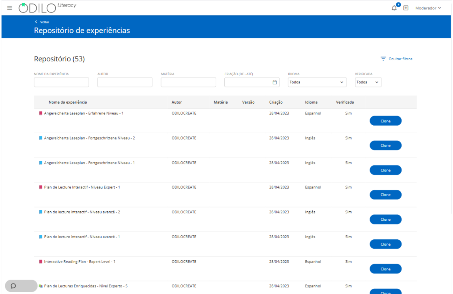Viewport: 453px width, 294px height.
Task: Select Plan de lecture interactif - Niveau avancé - 1
Action: (x=82, y=237)
